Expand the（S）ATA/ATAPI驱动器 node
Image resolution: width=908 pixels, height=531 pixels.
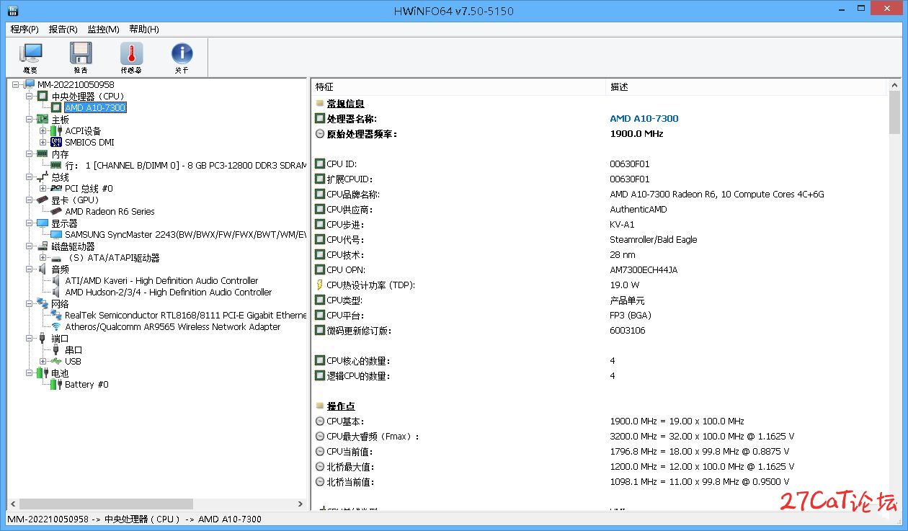click(43, 257)
